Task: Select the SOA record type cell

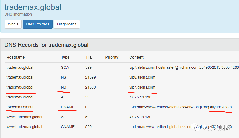Action: click(65, 67)
